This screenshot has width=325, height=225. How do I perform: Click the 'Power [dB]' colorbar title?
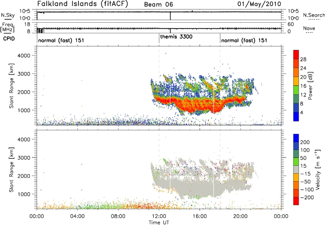[310, 86]
